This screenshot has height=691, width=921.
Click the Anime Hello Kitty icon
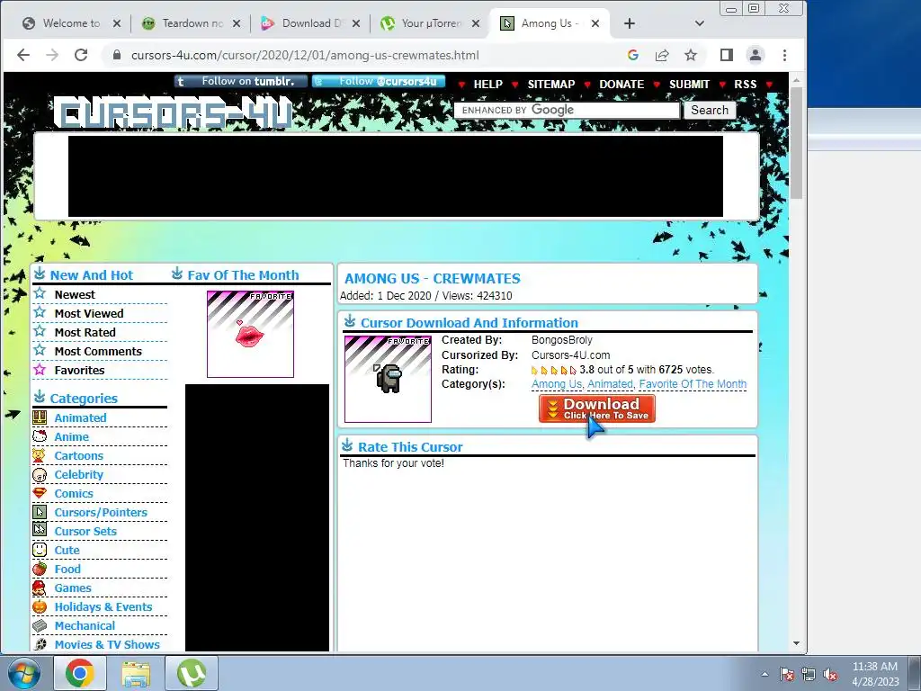pyautogui.click(x=40, y=436)
